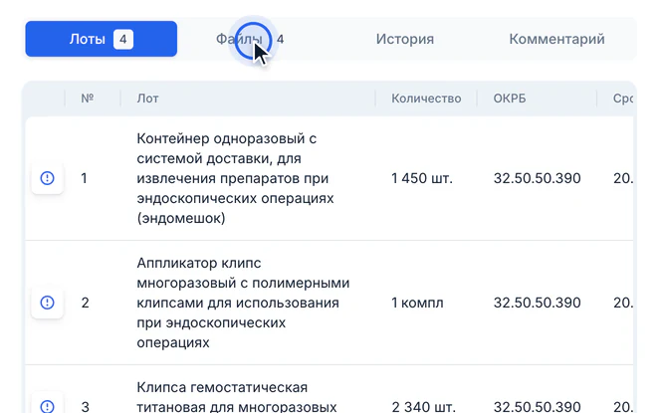Image resolution: width=661 pixels, height=413 pixels.
Task: Open info icon for lot 2 row
Action: [x=47, y=303]
